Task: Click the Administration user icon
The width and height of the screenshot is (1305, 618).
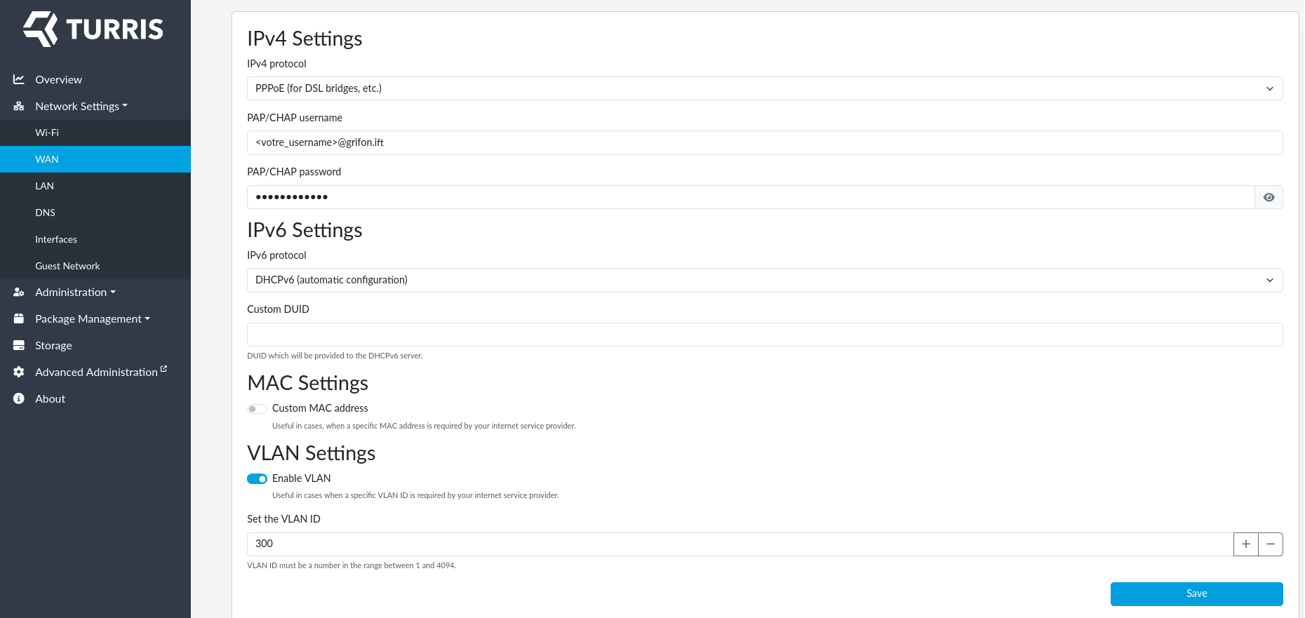Action: point(19,293)
